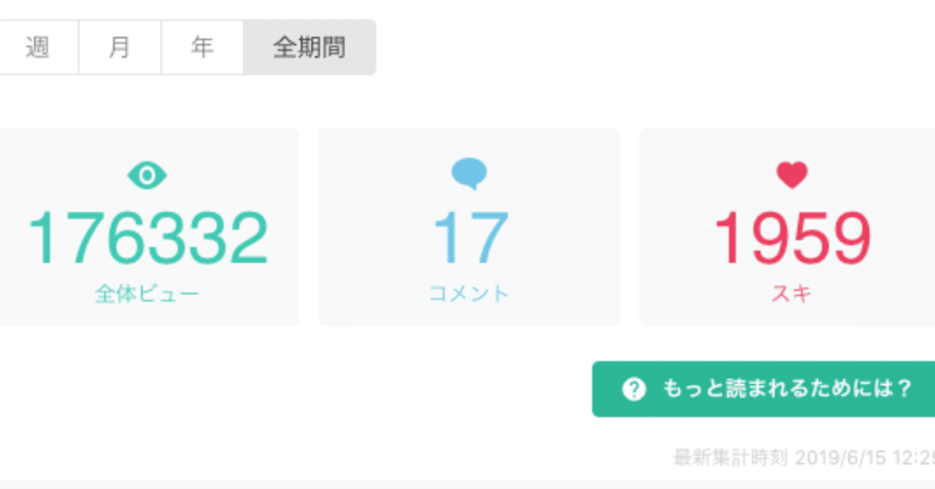
Task: Click the スキ label
Action: [x=792, y=293]
